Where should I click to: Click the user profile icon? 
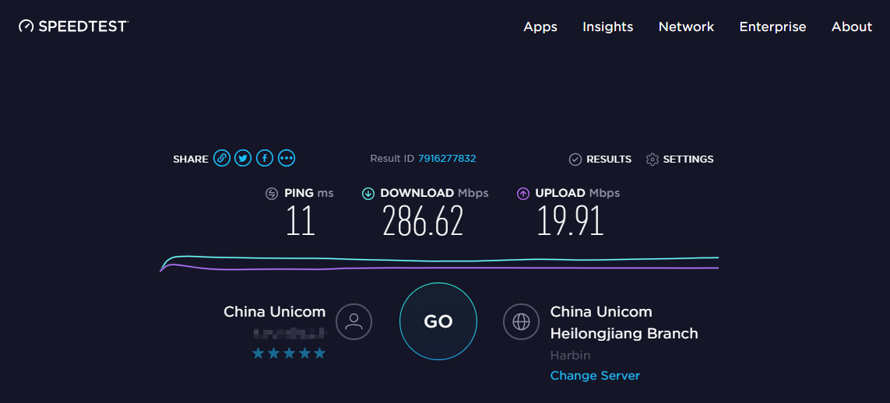tap(354, 322)
